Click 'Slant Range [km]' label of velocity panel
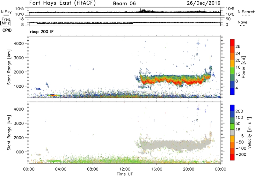The height and width of the screenshot is (176, 255). coord(9,132)
